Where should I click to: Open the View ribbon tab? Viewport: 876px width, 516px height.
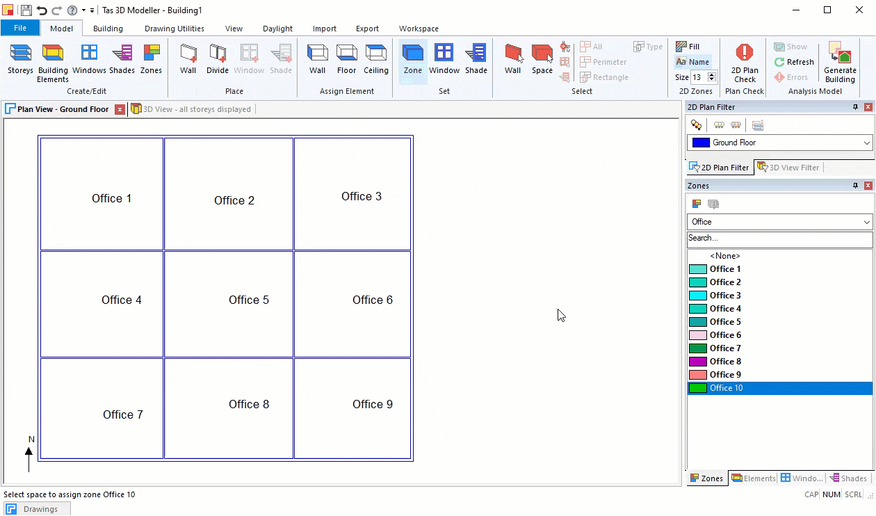(x=234, y=29)
